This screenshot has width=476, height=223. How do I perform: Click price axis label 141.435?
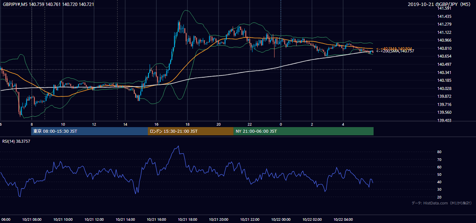[444, 16]
